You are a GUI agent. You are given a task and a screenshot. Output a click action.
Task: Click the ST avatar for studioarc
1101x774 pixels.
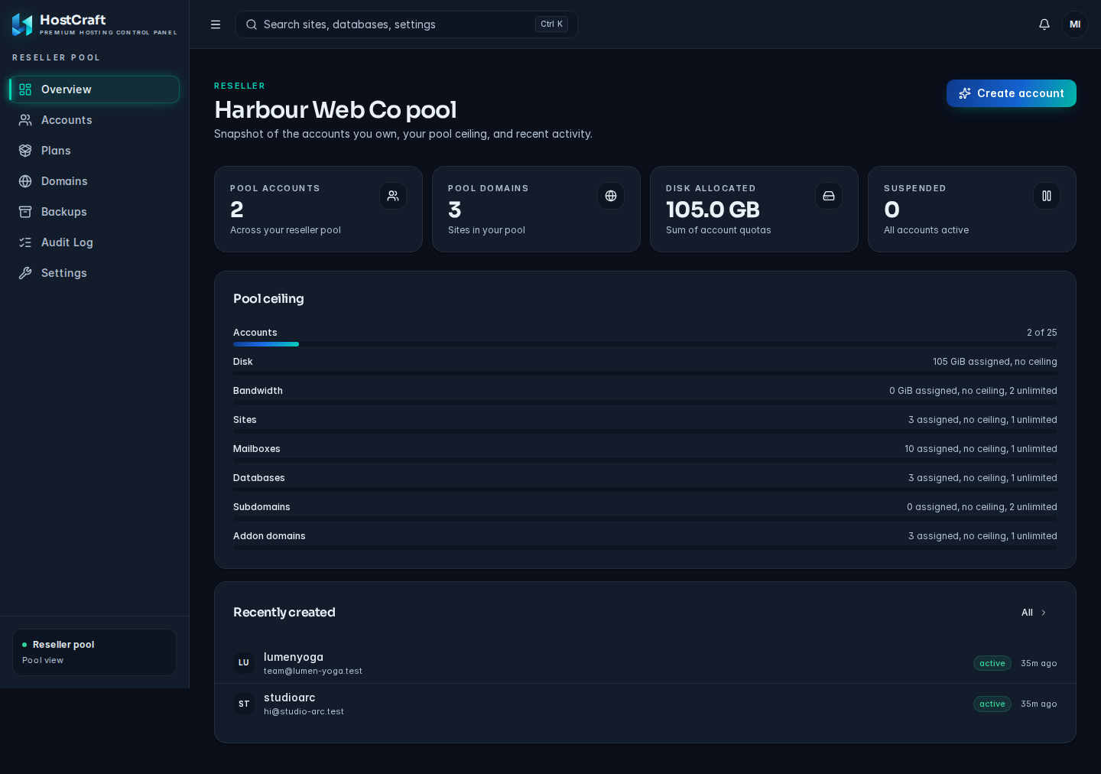[x=244, y=704]
